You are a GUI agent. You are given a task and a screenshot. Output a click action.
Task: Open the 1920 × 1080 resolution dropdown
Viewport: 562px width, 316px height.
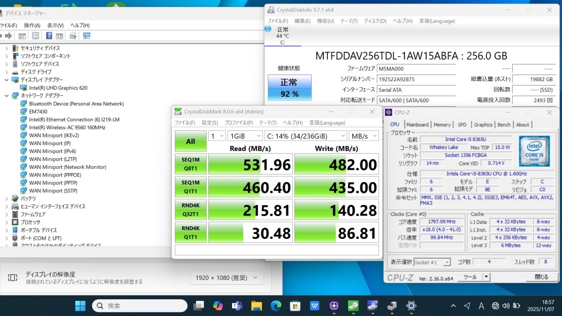(x=227, y=277)
